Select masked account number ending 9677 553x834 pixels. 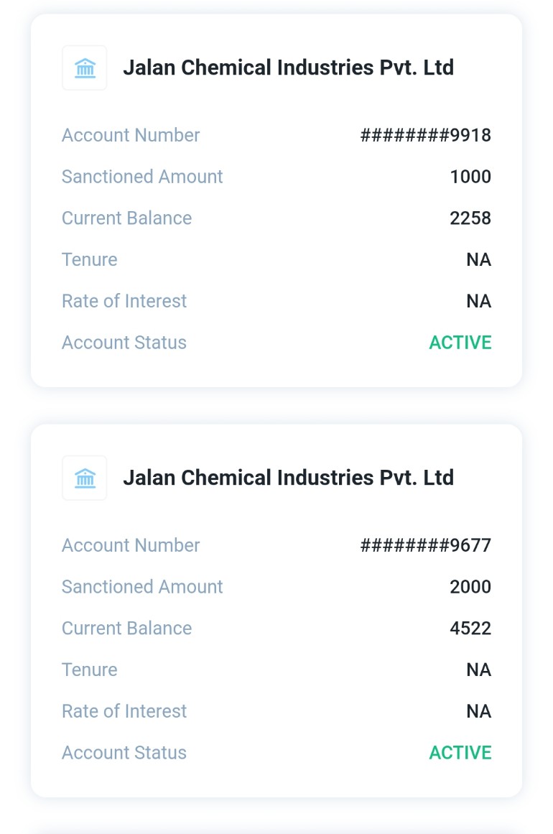click(x=425, y=545)
